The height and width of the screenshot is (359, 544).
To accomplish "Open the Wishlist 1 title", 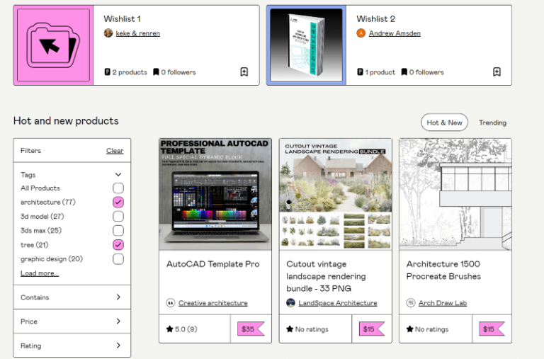I will point(122,18).
